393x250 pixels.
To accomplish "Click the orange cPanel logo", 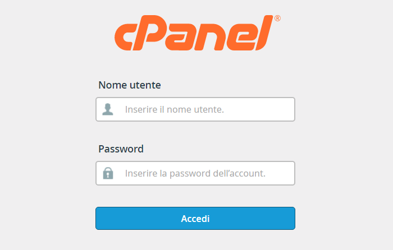I will pyautogui.click(x=198, y=33).
